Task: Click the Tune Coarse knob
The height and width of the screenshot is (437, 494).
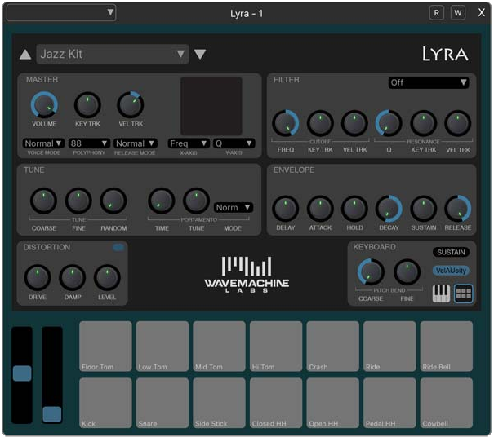Action: pyautogui.click(x=43, y=201)
